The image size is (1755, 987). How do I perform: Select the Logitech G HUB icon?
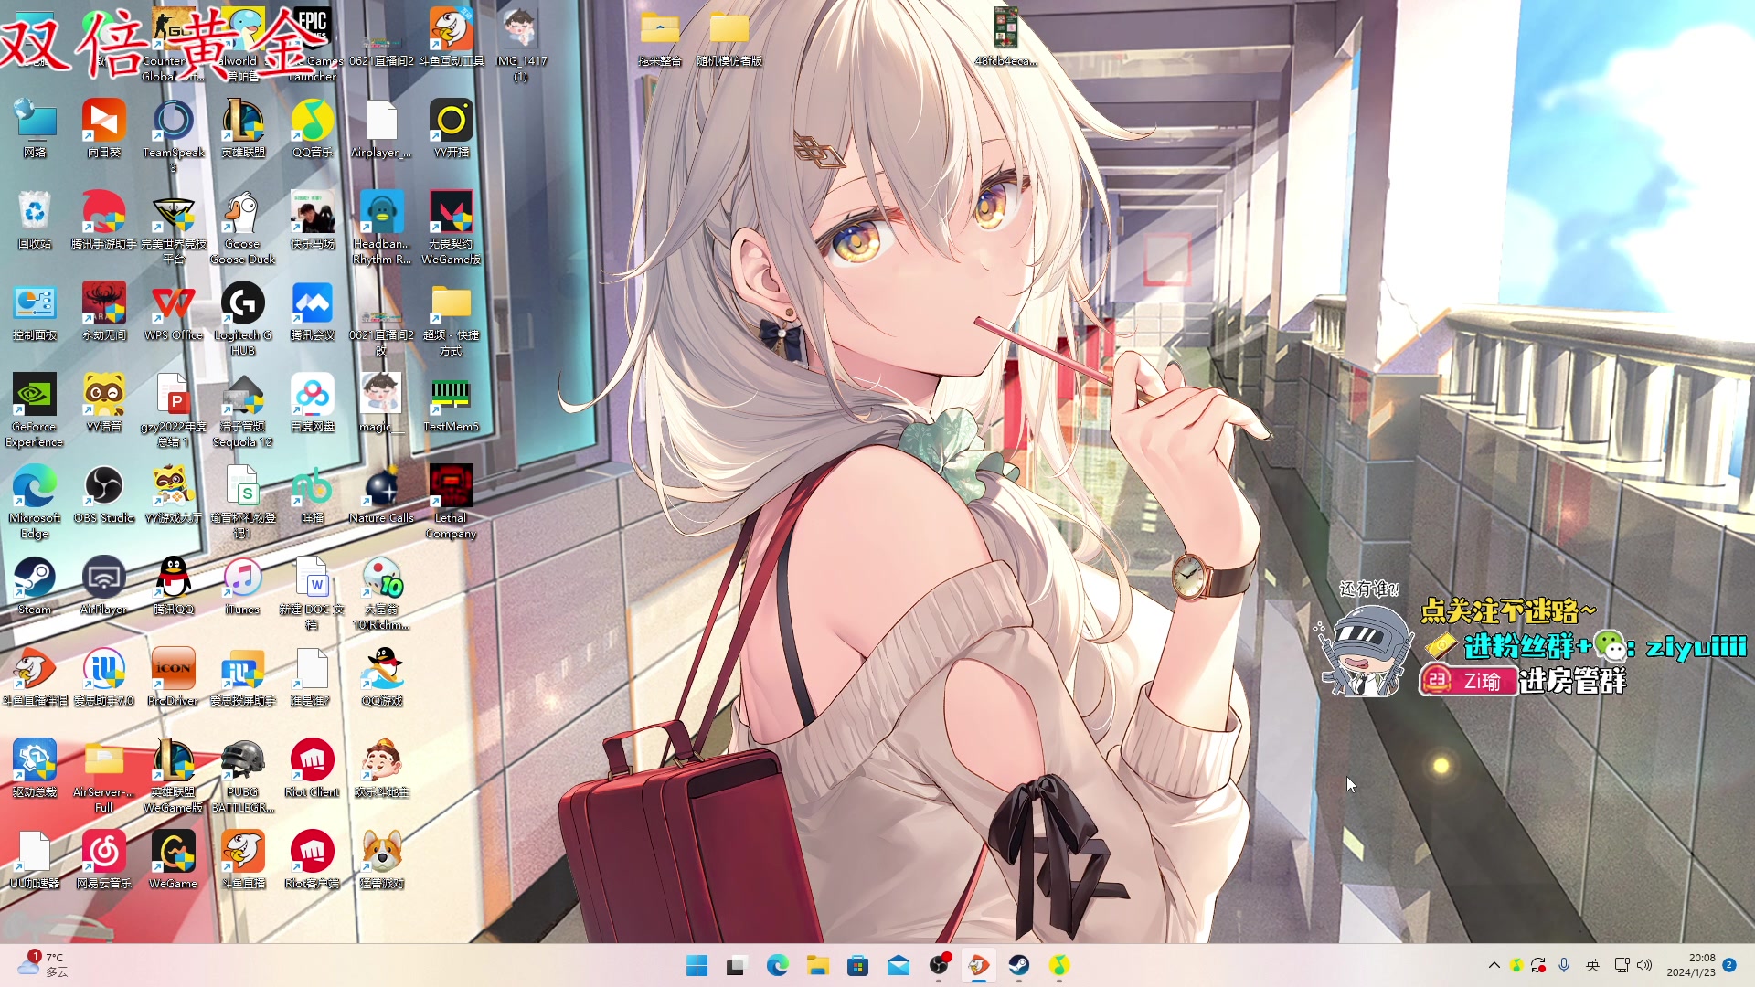pos(242,319)
